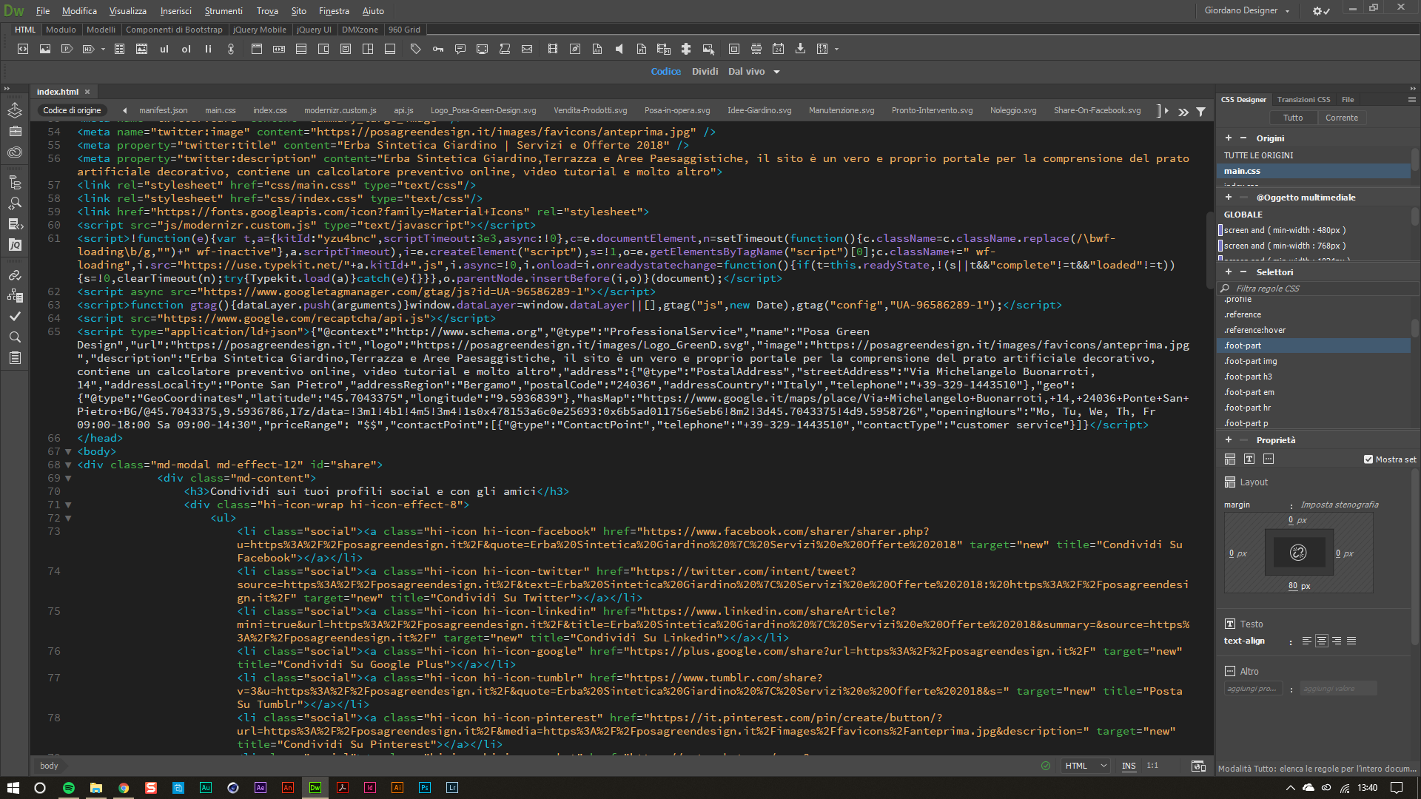Collapse the div at line 68

[68, 465]
